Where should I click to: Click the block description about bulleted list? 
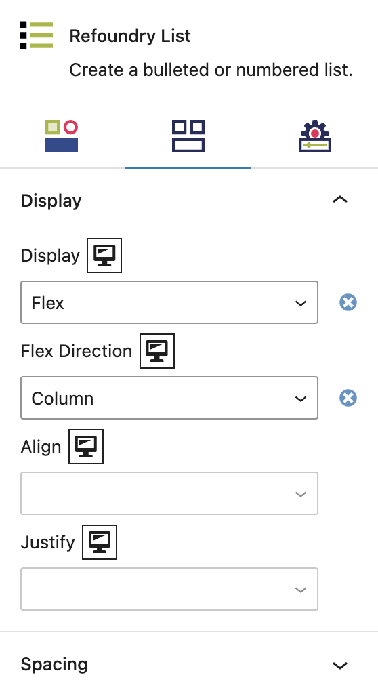[211, 70]
